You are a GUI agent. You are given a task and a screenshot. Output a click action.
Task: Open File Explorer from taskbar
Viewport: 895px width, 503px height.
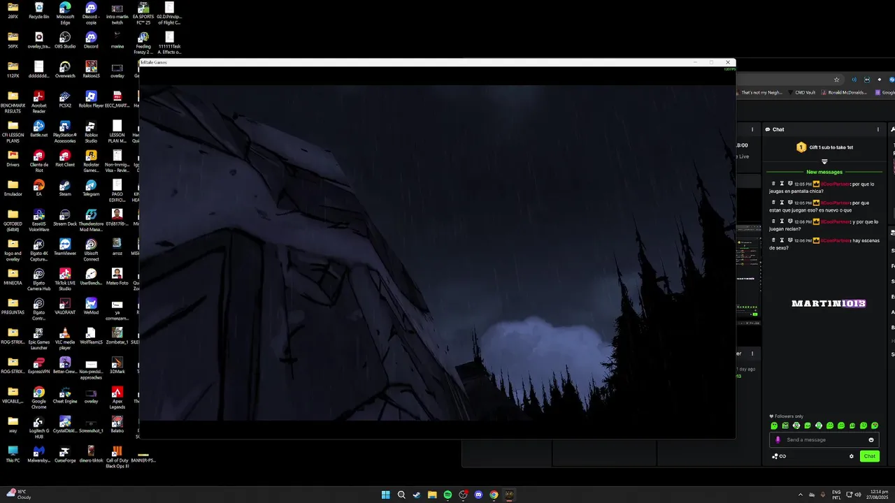tap(432, 495)
